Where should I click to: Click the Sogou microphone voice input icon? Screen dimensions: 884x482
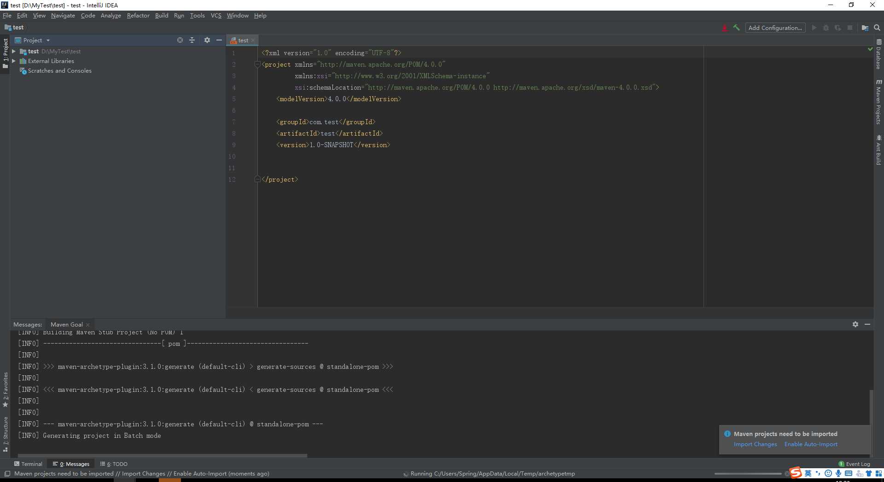(838, 473)
